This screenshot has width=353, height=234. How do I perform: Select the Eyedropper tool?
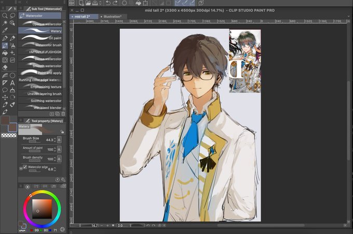[x=5, y=30]
